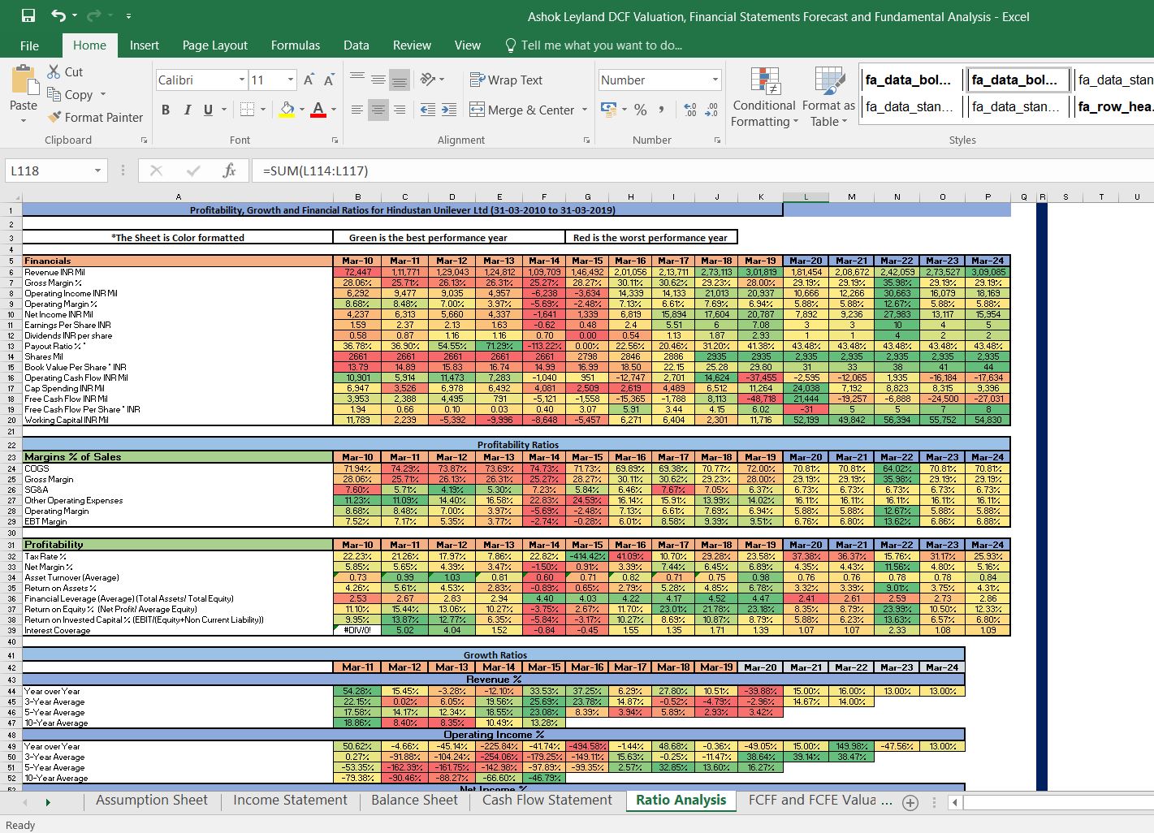Apply Top Align icon
This screenshot has height=833, width=1154.
point(357,80)
